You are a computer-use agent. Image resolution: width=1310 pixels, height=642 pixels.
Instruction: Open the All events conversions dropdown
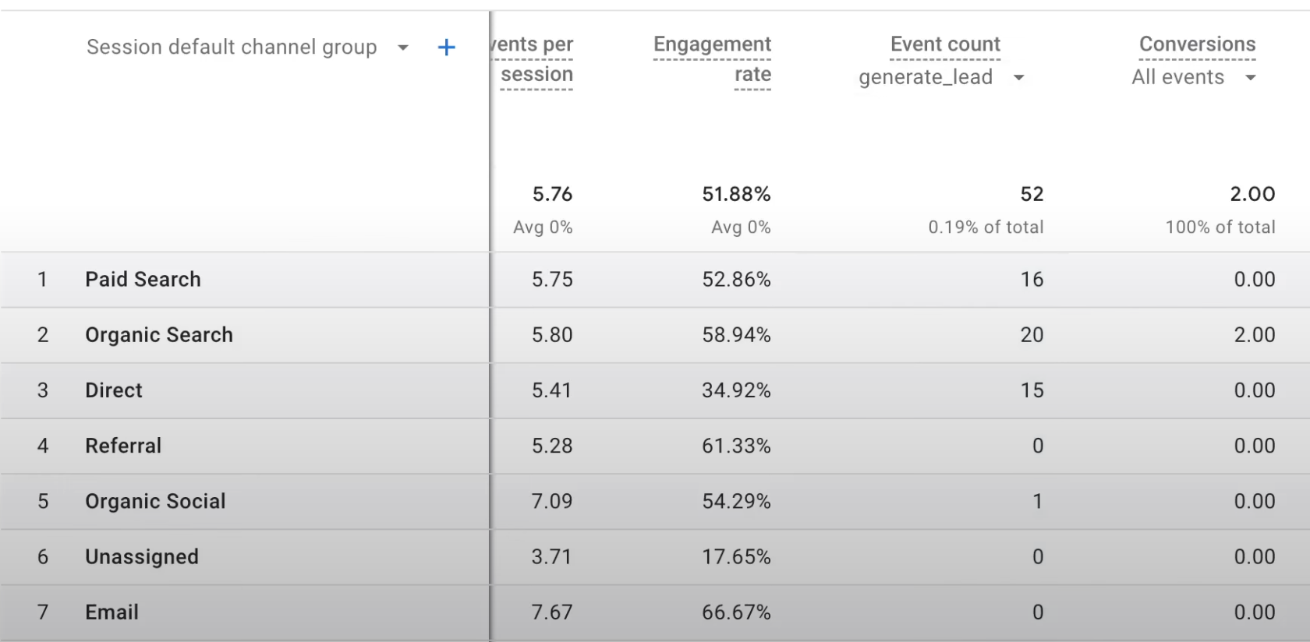[x=1250, y=77]
